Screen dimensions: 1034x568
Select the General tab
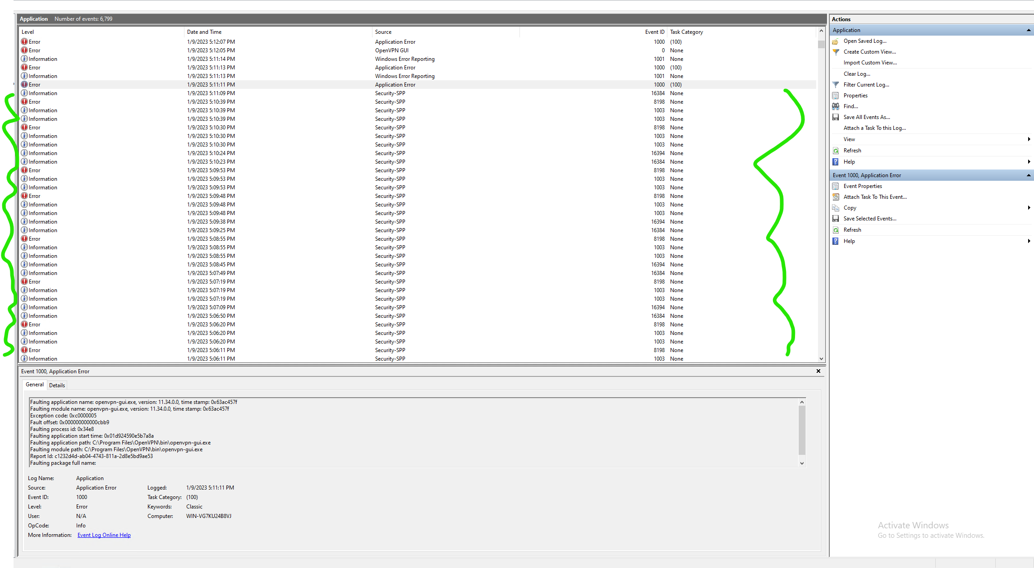pos(34,385)
